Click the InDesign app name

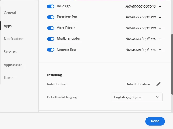coord(64,6)
